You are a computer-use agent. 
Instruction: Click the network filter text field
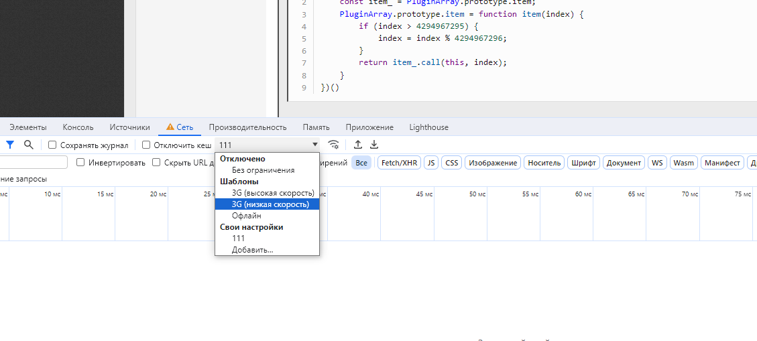(34, 163)
